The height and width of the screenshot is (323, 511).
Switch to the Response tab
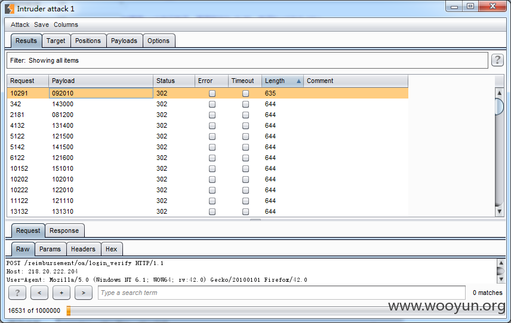(64, 231)
